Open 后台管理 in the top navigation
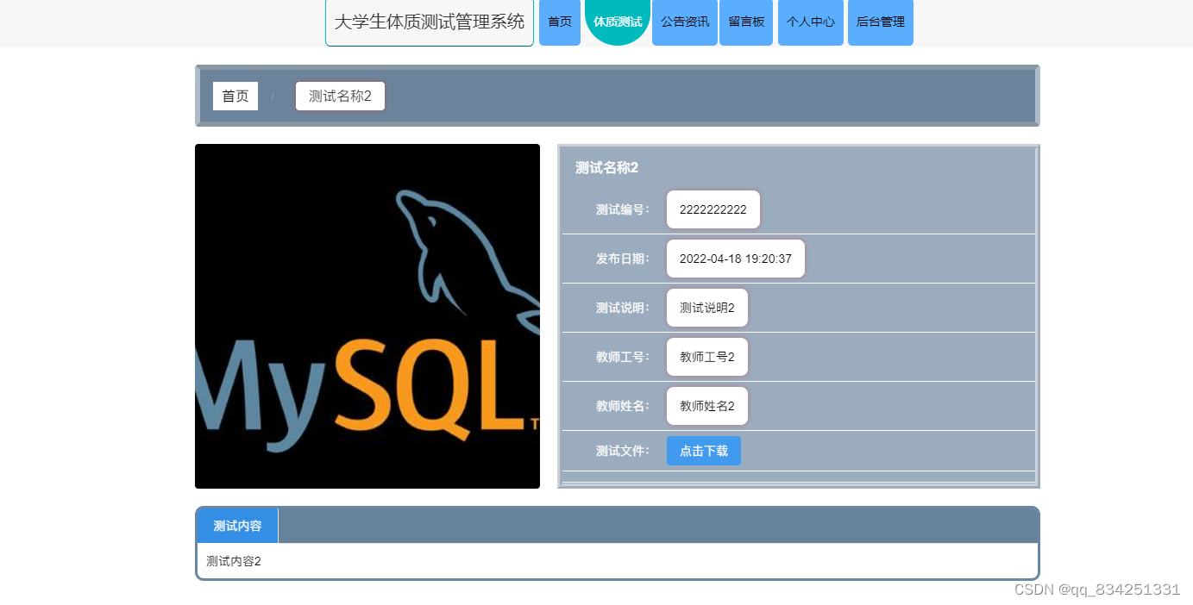The image size is (1193, 605). click(x=881, y=22)
